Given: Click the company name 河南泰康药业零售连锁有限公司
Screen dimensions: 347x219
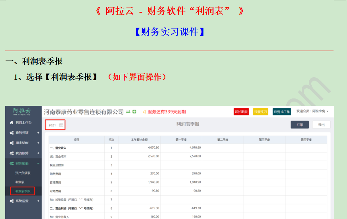Looking at the screenshot, I should click(84, 112).
